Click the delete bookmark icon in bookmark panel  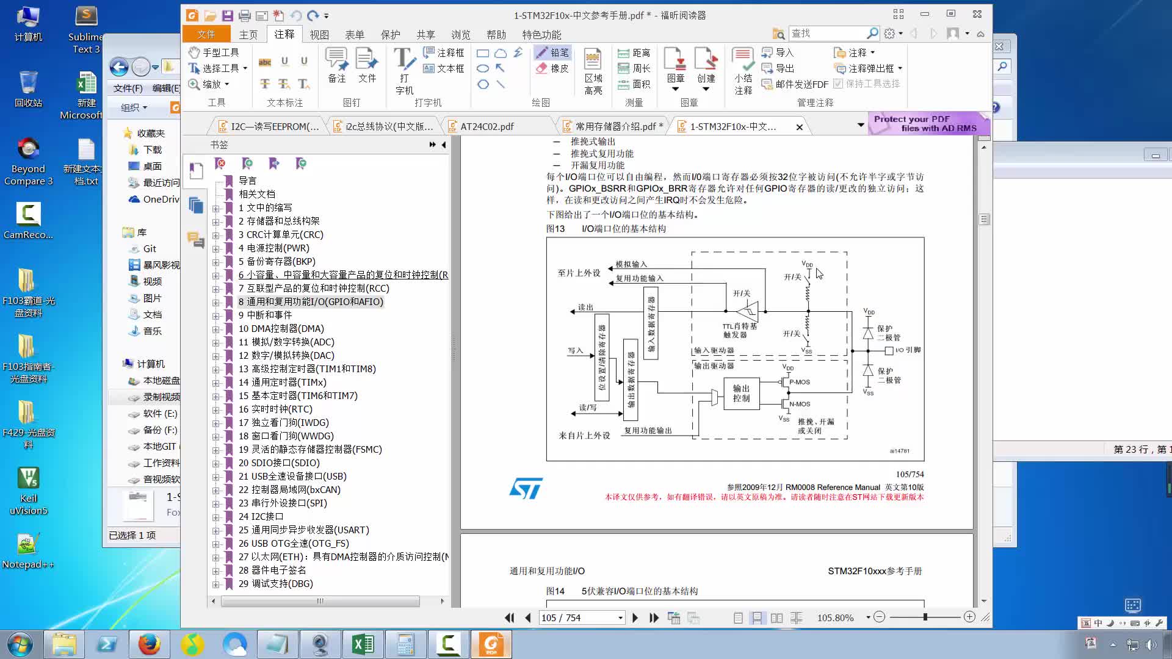tap(220, 164)
